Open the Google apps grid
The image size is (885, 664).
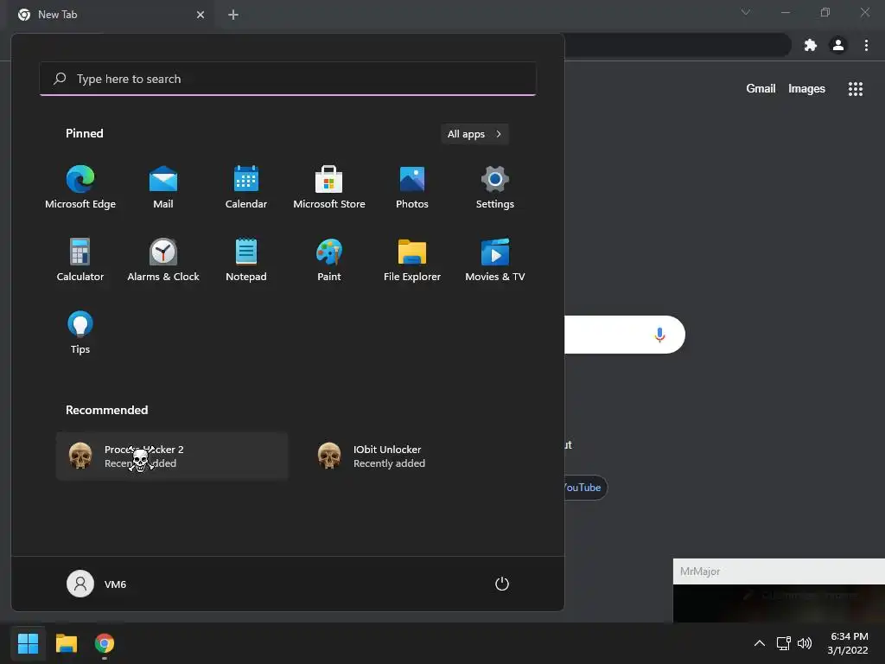click(856, 89)
